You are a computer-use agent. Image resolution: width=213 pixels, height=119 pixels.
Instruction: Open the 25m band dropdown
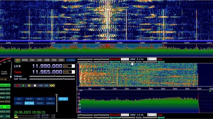[73, 66]
